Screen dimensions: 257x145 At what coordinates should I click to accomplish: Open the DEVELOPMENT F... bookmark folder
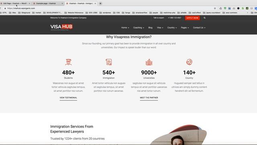click(53, 12)
